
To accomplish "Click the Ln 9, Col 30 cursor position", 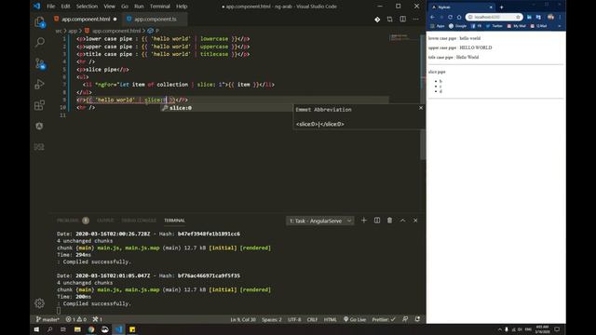I will (x=243, y=319).
